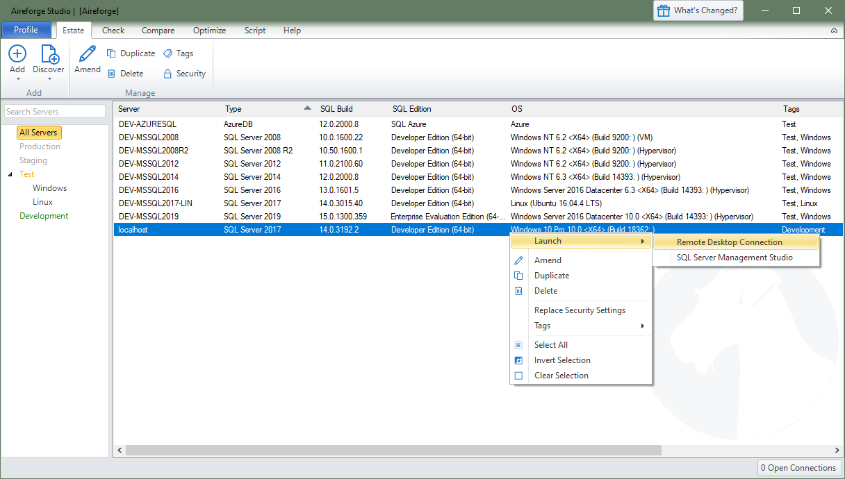Click the 0 Open Connections status button

(799, 467)
